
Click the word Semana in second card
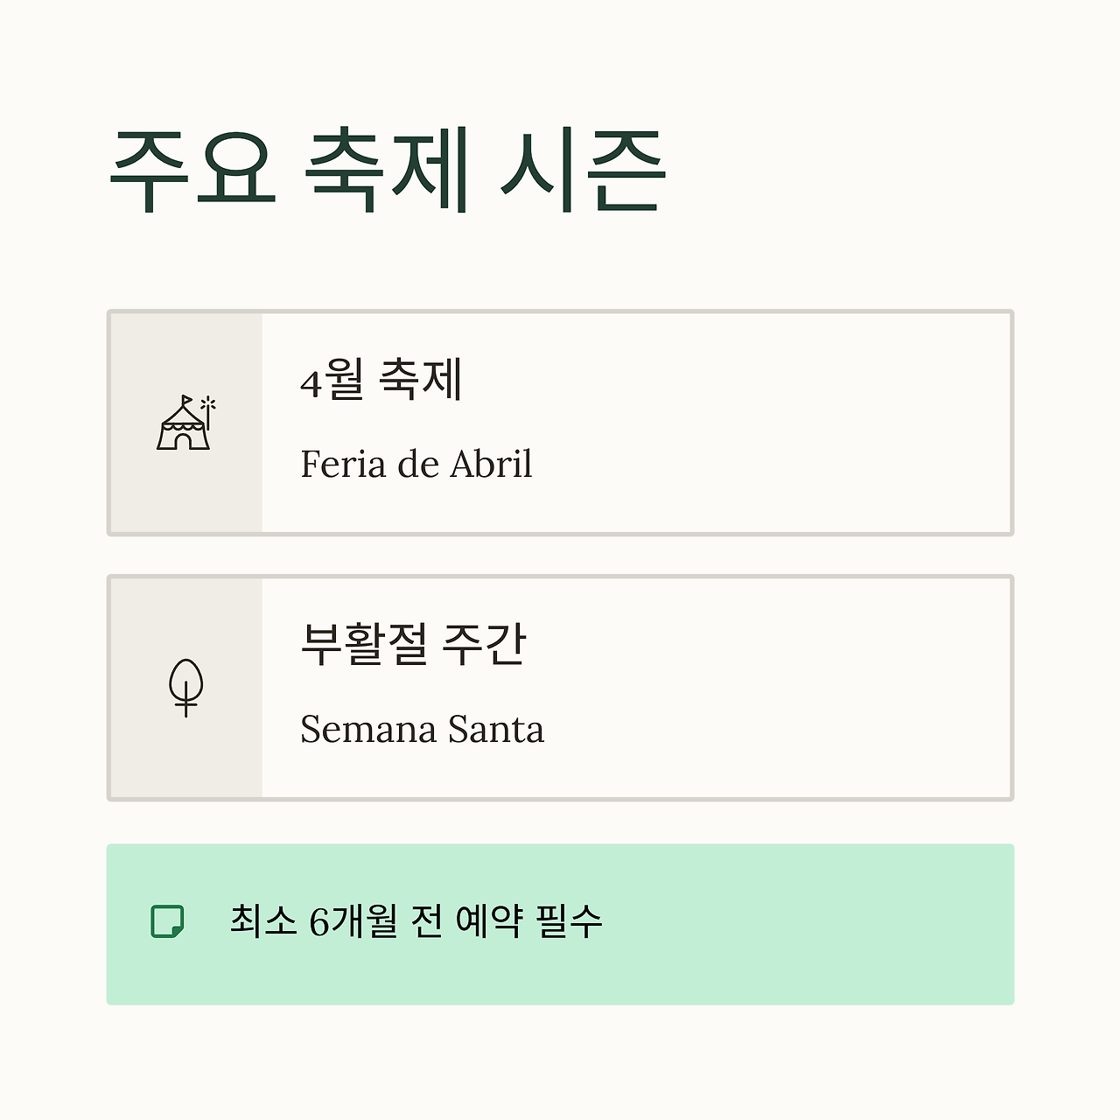[x=367, y=729]
